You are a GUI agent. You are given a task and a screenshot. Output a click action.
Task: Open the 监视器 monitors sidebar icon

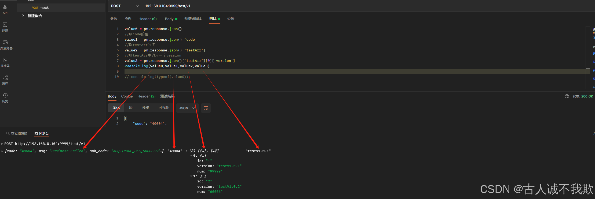pos(5,62)
